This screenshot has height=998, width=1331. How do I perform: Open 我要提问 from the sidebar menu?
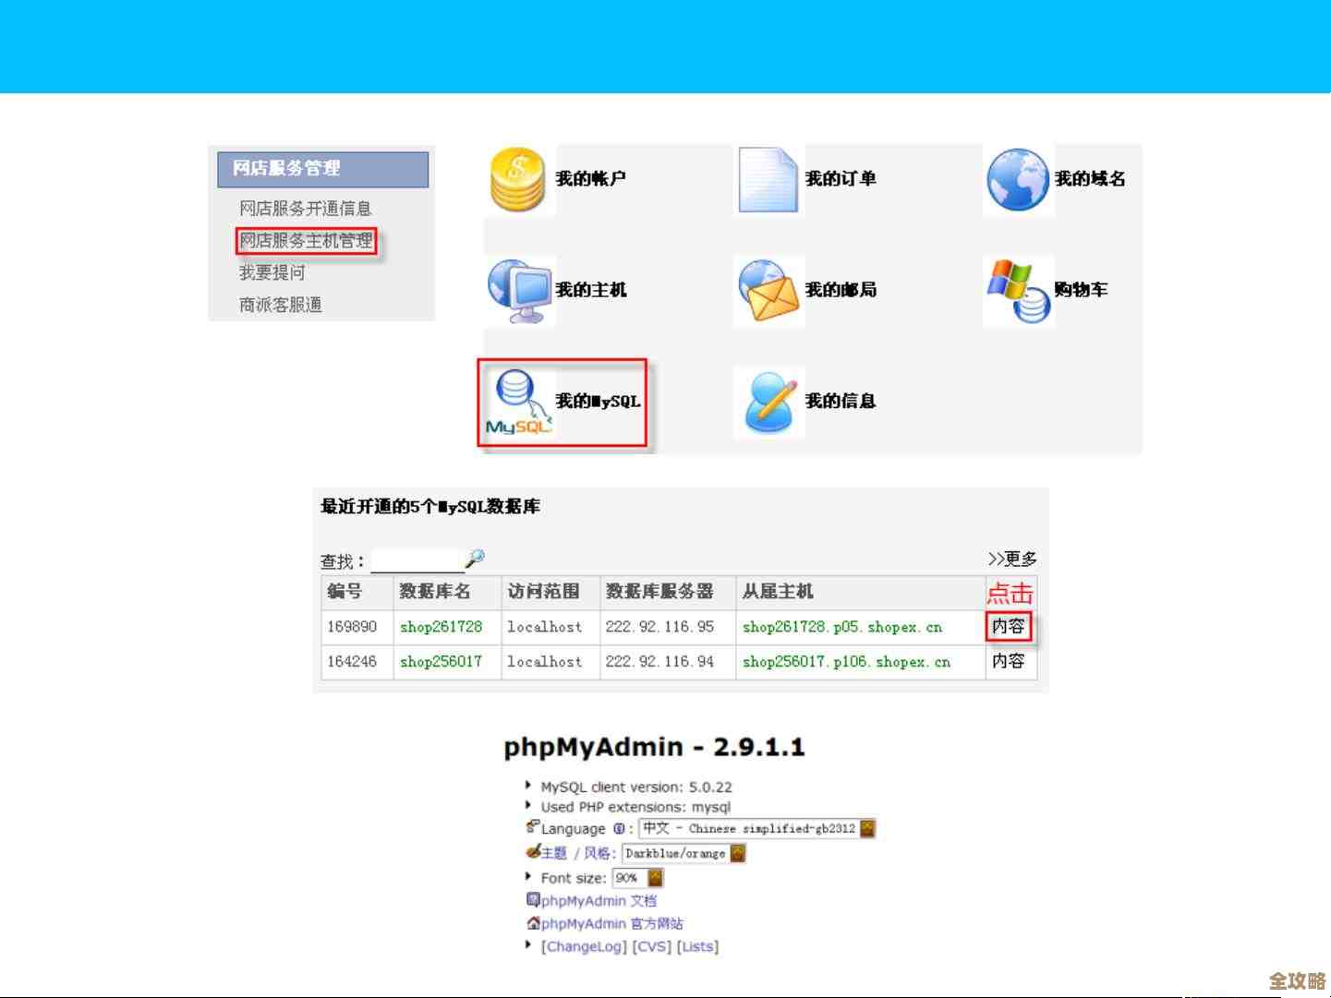coord(273,271)
